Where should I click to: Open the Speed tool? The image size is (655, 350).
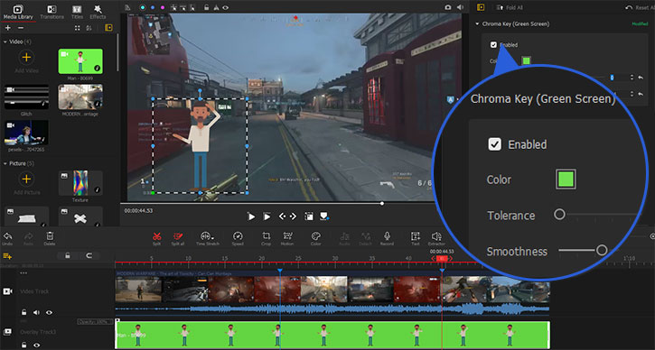(x=238, y=239)
